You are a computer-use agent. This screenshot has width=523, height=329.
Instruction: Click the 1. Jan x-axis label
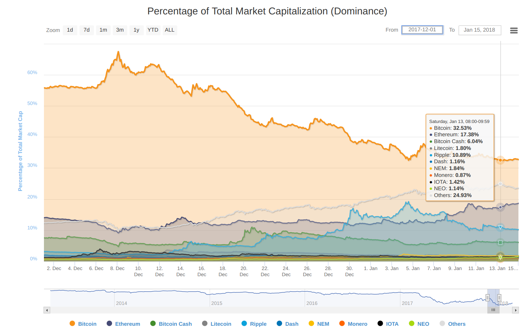(371, 268)
